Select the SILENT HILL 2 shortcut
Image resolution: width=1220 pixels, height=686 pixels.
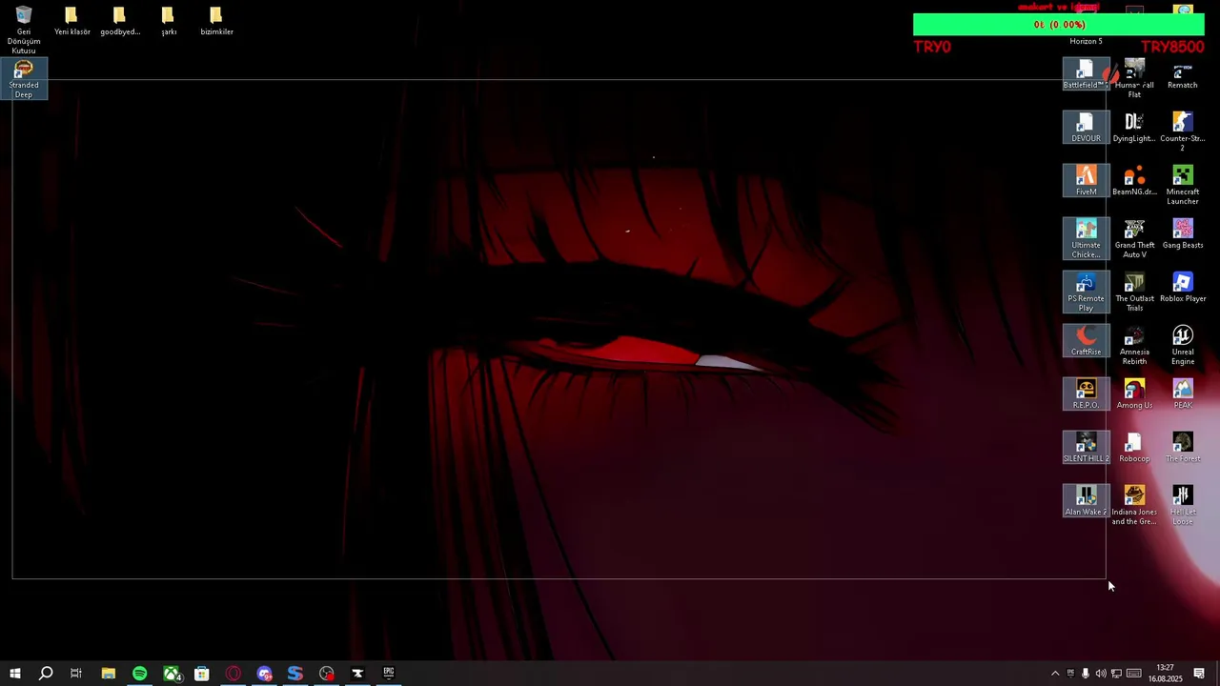1086,447
